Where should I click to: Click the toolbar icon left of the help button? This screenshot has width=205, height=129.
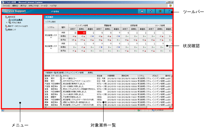[160, 11]
